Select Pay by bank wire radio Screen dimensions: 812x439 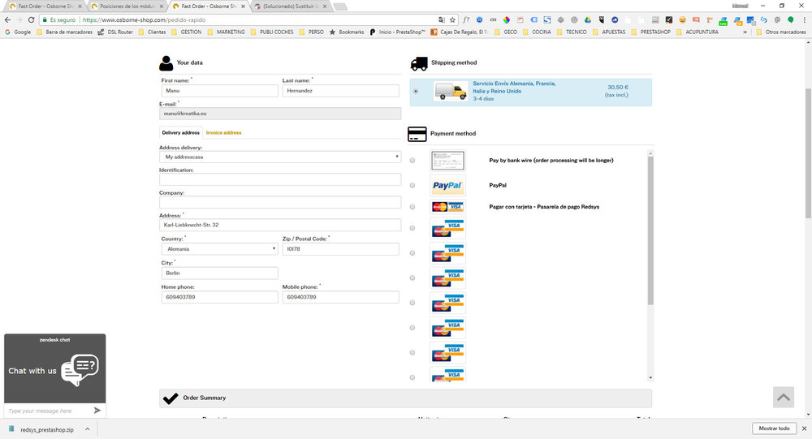412,161
